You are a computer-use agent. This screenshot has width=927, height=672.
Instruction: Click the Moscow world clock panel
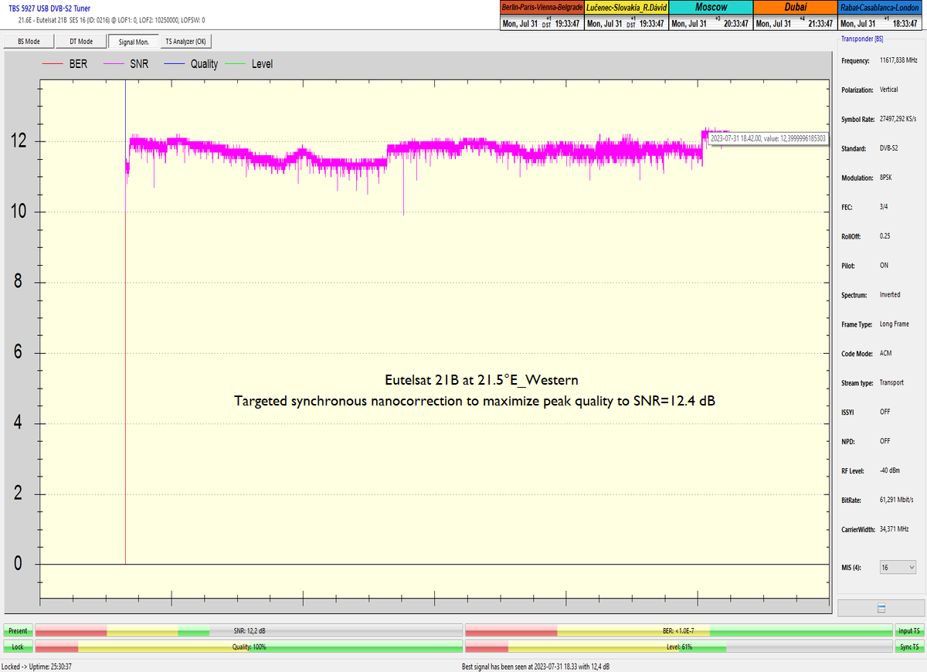(x=710, y=15)
